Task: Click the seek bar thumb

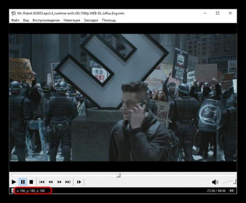Action: (119, 175)
